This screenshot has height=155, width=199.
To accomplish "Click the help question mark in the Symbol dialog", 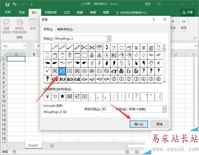I will point(154,19).
